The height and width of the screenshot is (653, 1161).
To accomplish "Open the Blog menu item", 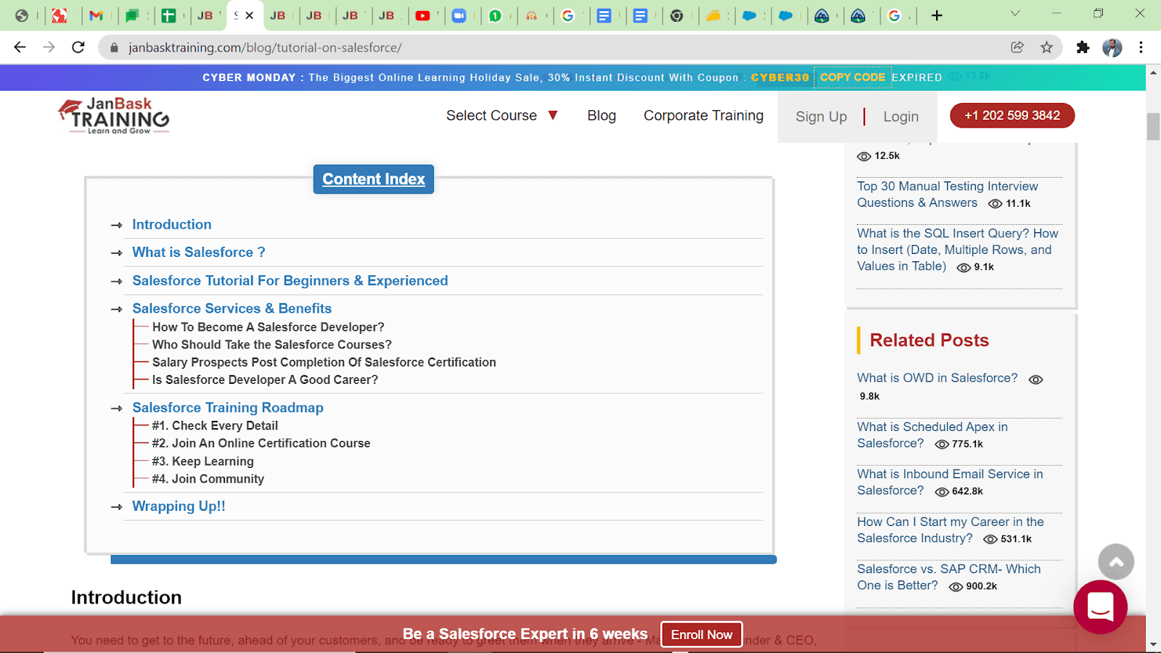I will (602, 115).
